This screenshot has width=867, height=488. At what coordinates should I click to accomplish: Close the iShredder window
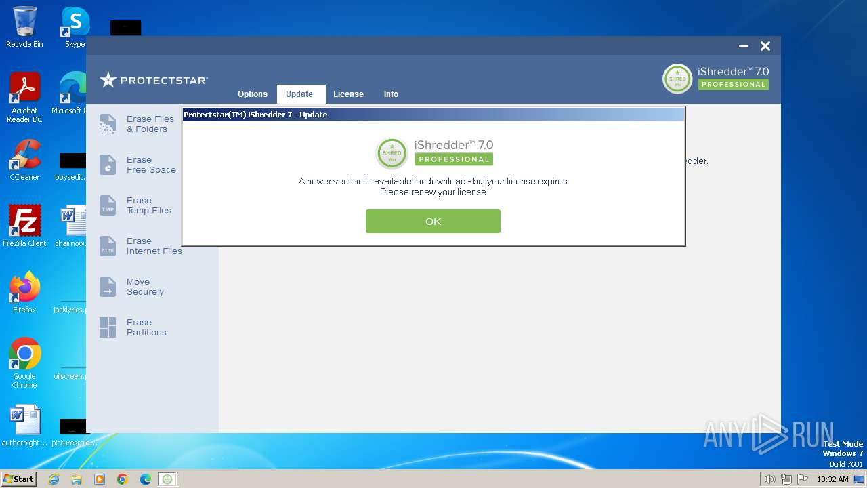tap(765, 46)
